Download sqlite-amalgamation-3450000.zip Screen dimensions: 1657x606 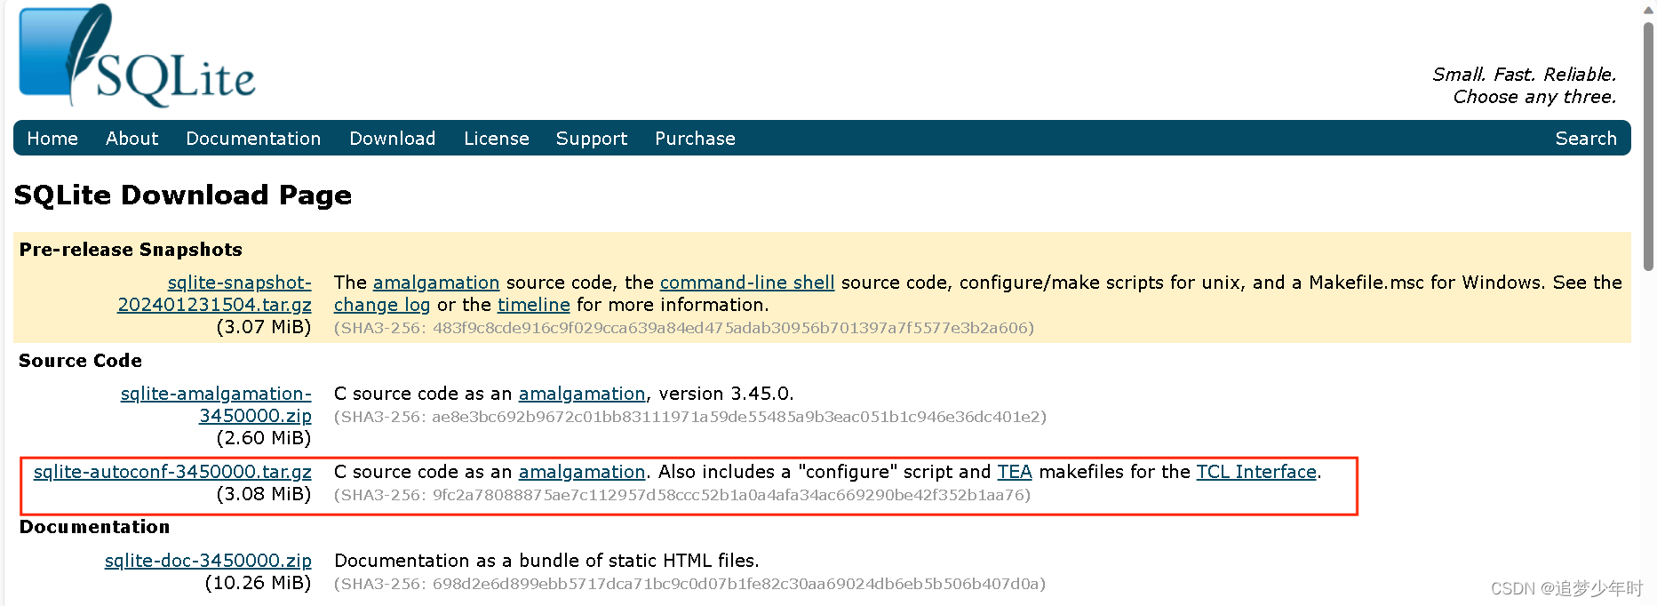pos(217,404)
